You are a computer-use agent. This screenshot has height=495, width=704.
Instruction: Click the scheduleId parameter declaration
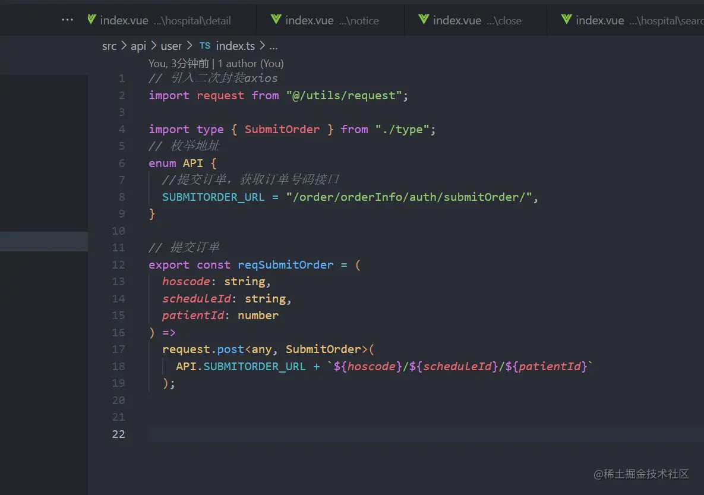point(197,299)
